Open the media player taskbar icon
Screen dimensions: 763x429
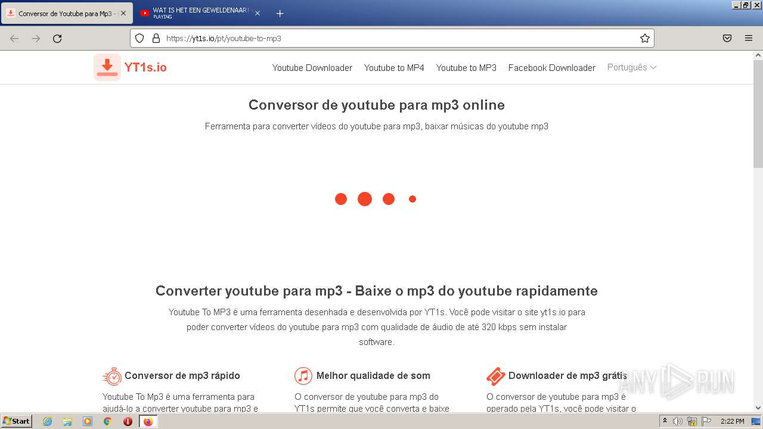click(x=88, y=421)
